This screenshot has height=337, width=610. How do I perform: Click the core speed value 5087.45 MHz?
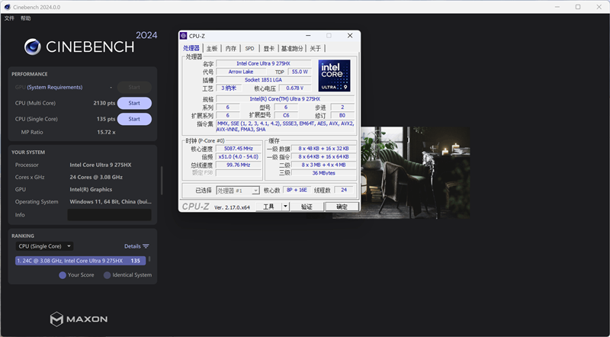click(x=239, y=148)
